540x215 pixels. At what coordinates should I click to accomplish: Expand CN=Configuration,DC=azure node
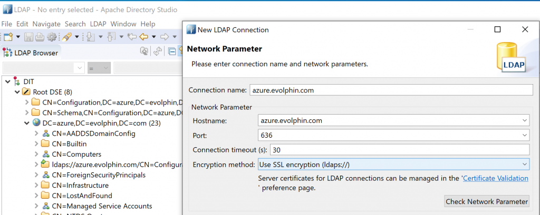27,103
